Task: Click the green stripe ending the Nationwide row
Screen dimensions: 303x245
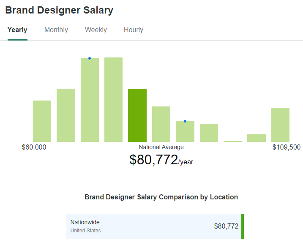Action: point(243,226)
